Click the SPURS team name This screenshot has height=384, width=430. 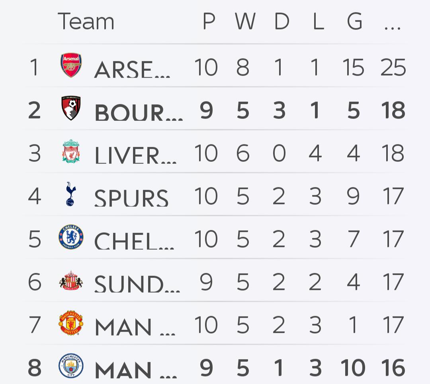click(131, 198)
